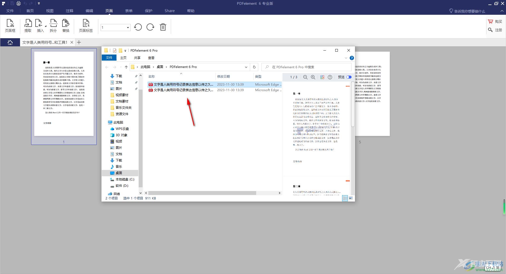Click the Print icon in title bar
Viewport: 506px width, 274px height.
click(x=18, y=3)
